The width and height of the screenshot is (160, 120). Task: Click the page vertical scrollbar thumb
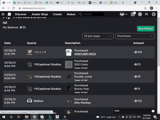coord(158,42)
